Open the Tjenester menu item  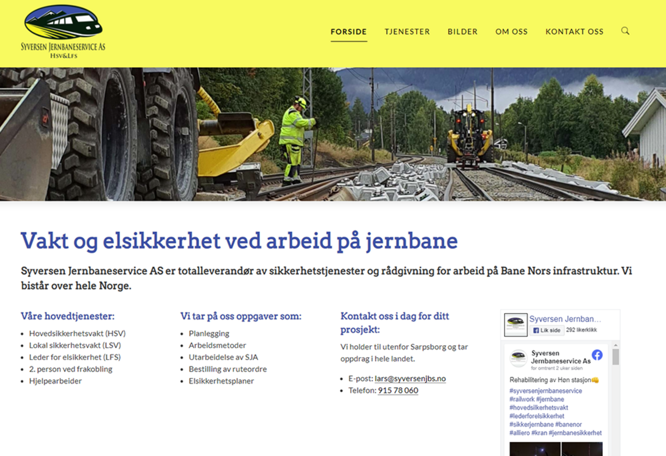[x=407, y=31]
